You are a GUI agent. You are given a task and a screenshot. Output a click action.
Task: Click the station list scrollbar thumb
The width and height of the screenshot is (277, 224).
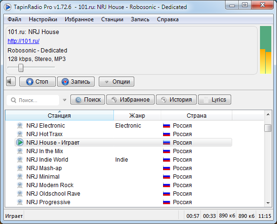point(268,128)
